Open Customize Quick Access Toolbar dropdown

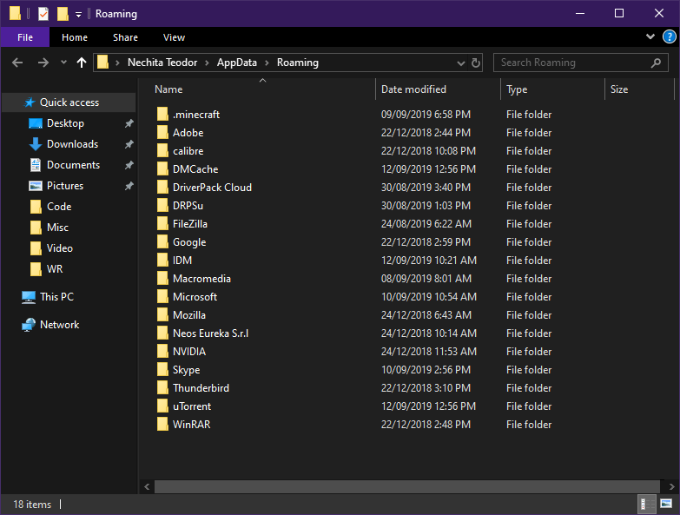tap(78, 14)
